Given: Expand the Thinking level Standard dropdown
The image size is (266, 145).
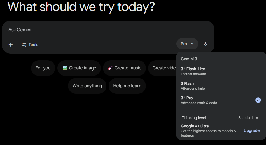Looking at the screenshot, I should click(249, 118).
